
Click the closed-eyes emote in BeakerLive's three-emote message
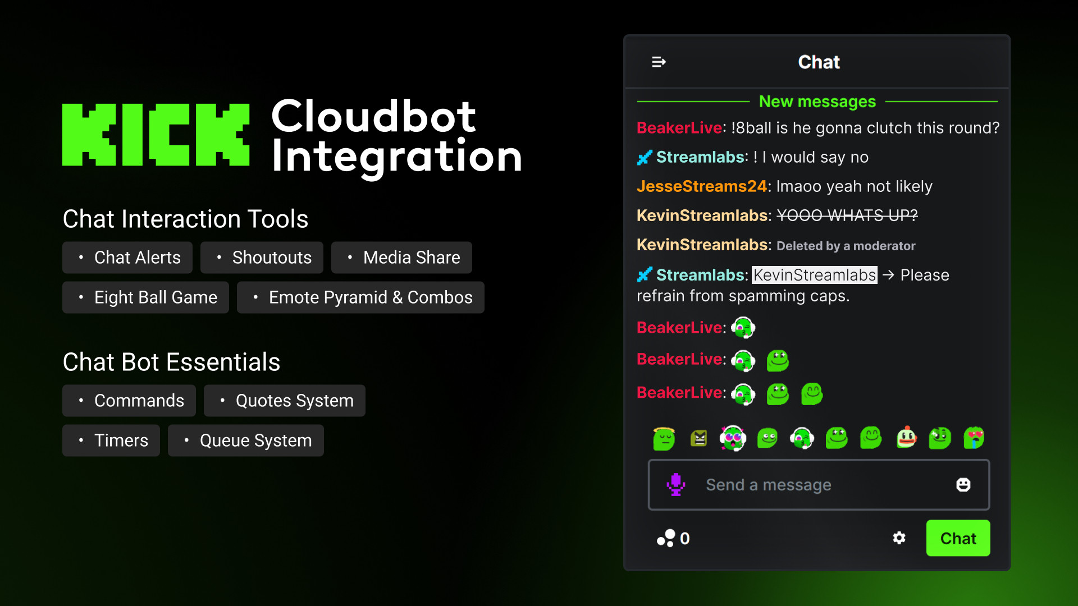812,394
